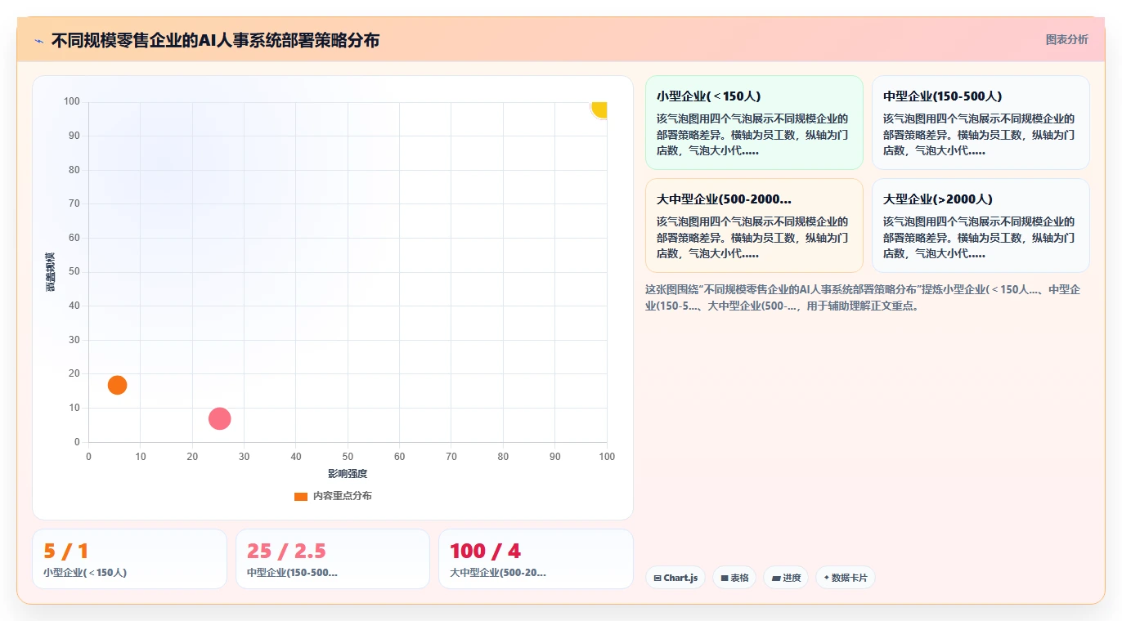Select the pink bubble on the chart
1122x621 pixels.
tap(219, 418)
